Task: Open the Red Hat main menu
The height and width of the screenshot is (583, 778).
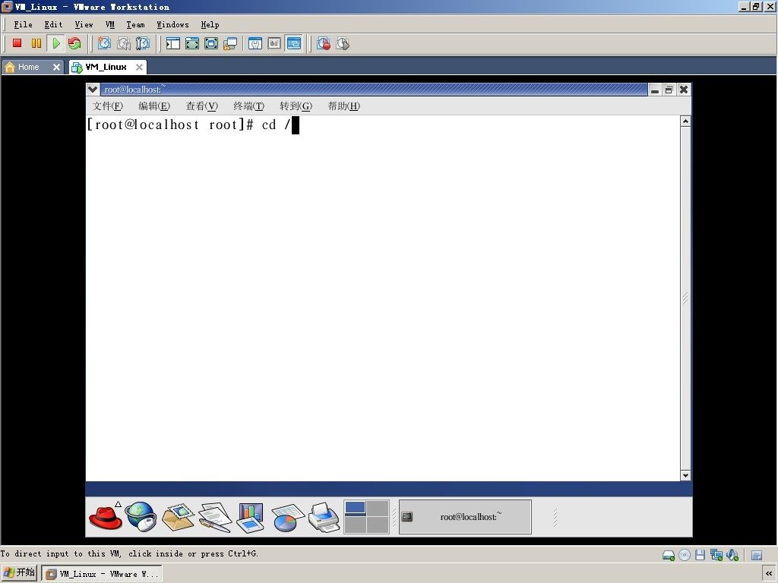Action: click(x=106, y=516)
